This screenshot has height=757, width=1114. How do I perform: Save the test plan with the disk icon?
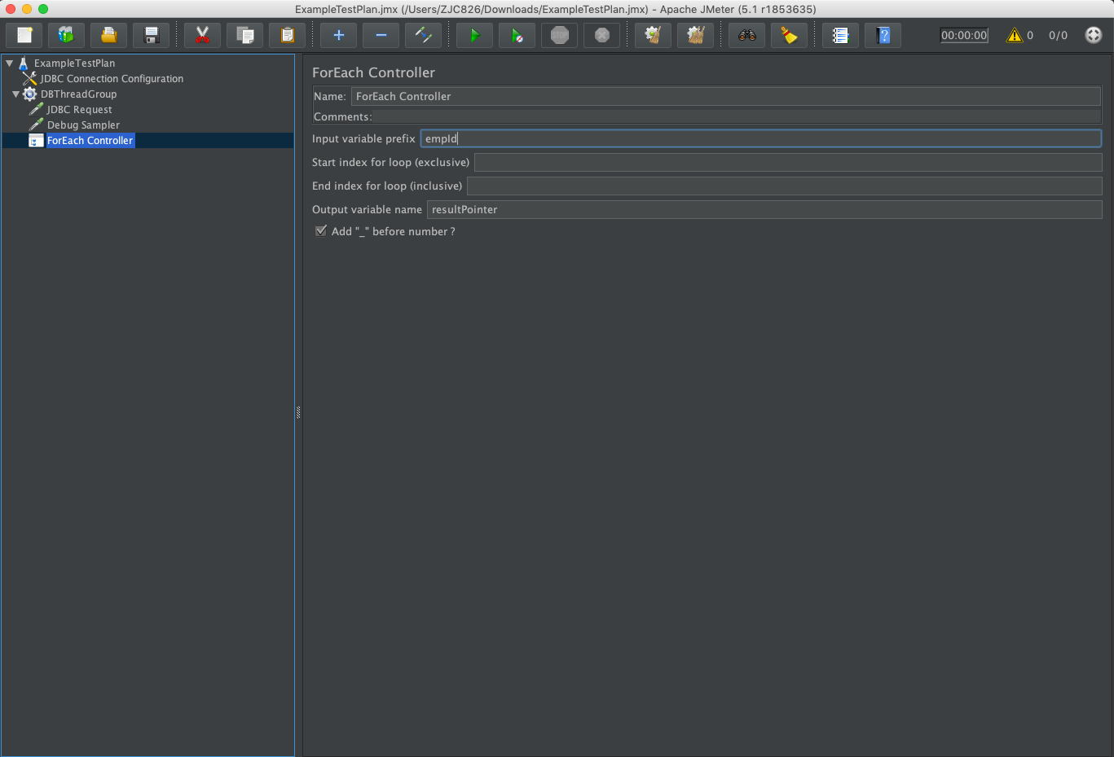click(152, 35)
